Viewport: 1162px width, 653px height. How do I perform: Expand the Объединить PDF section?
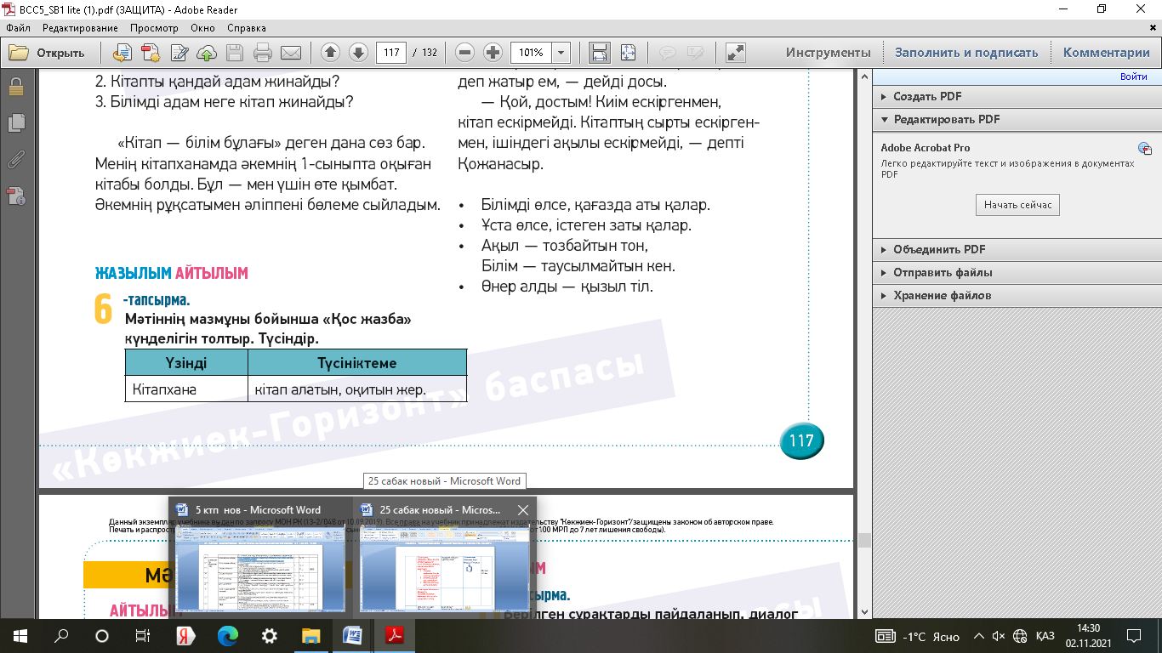click(939, 250)
